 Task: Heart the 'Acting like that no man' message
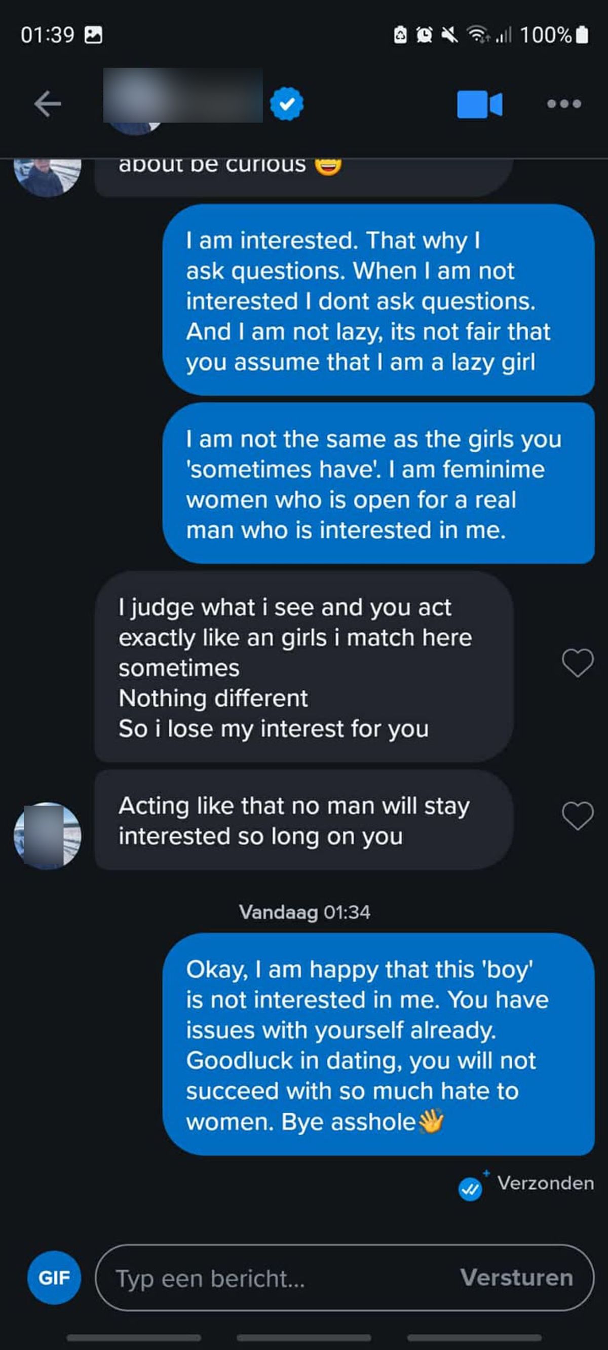[577, 816]
